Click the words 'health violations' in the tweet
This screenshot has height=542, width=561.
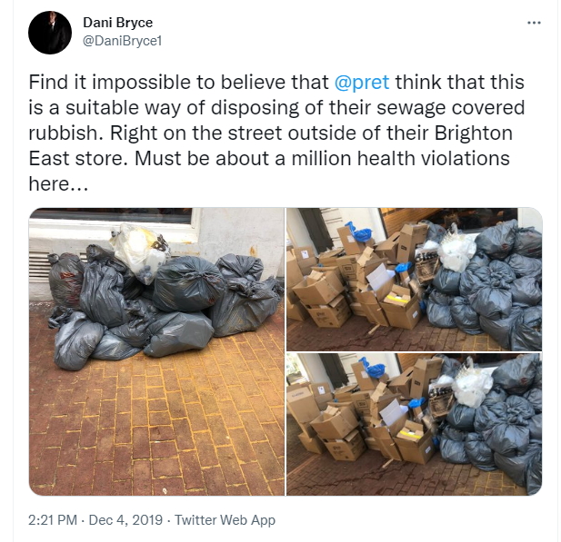tap(434, 158)
